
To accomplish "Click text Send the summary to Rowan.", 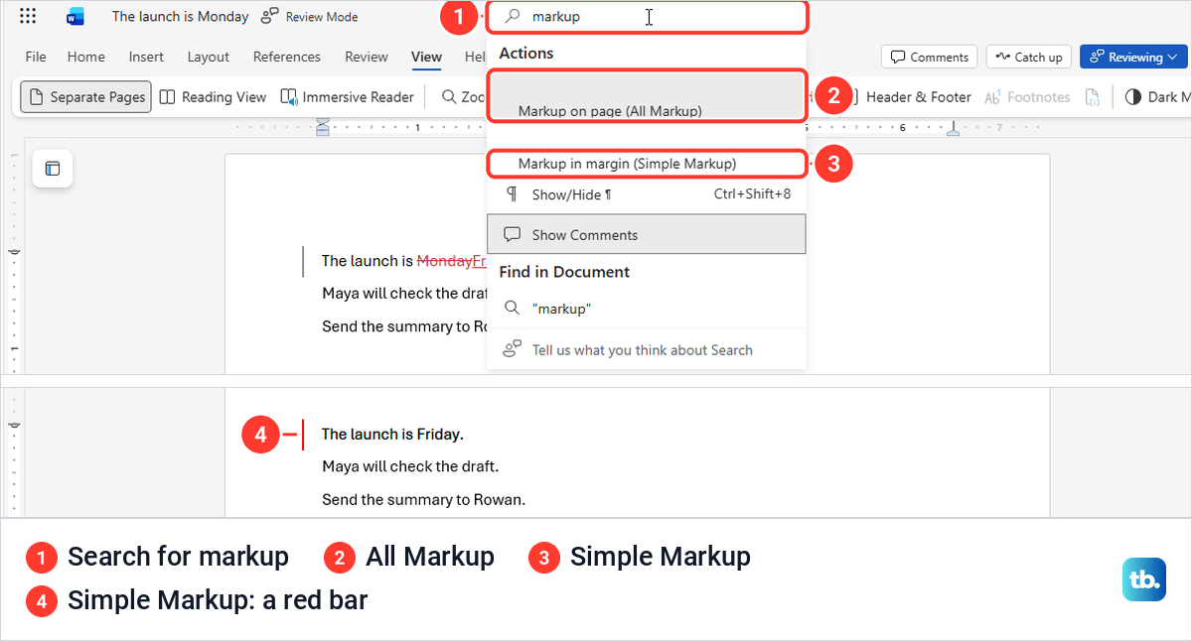I will [x=423, y=499].
